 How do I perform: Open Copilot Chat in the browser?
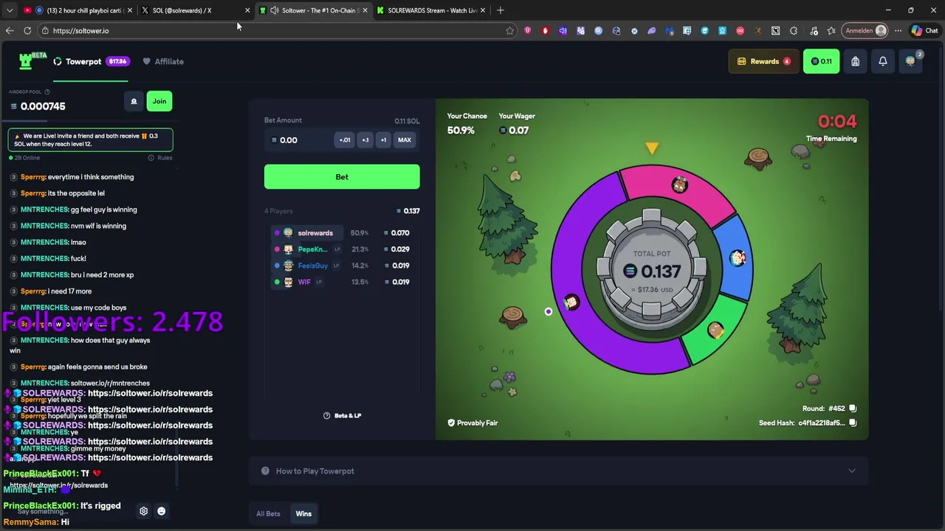tap(924, 30)
